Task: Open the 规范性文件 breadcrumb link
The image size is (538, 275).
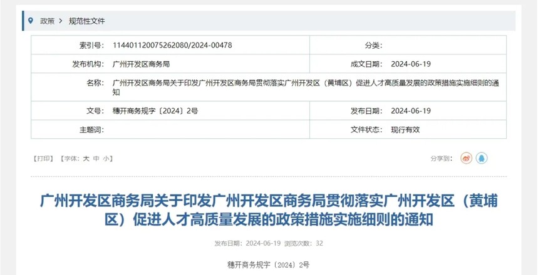Action: (87, 21)
